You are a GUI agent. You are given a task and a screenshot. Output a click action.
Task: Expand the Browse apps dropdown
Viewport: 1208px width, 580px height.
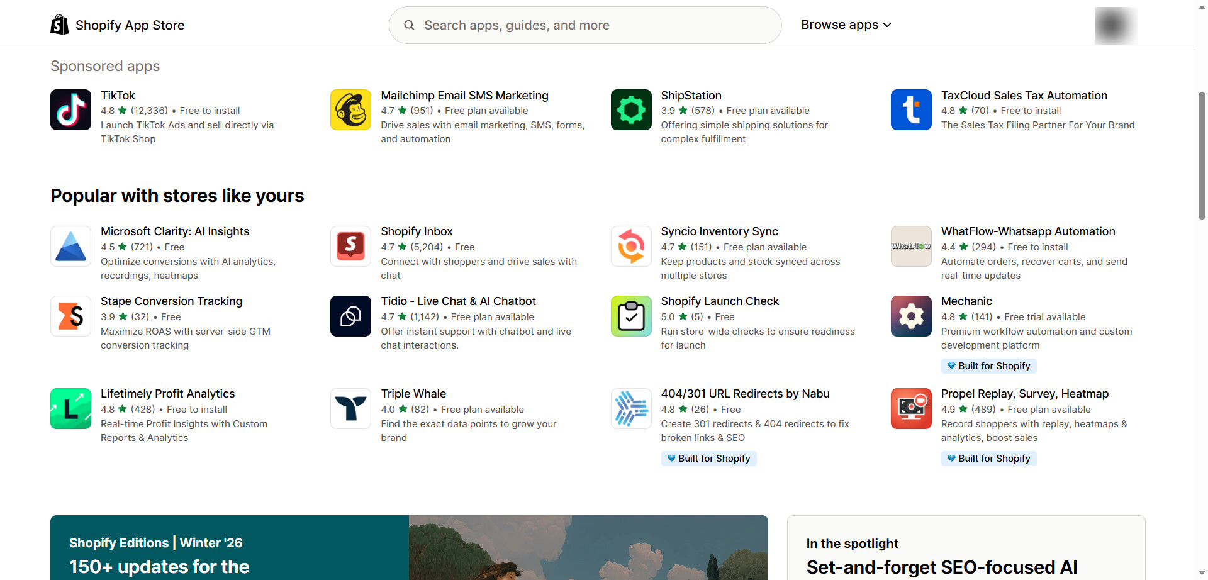point(846,25)
